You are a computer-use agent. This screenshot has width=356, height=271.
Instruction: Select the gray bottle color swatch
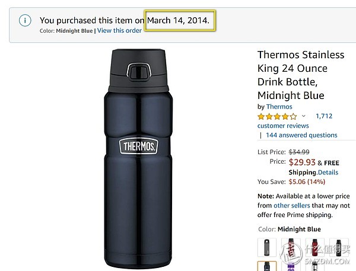tap(267, 247)
